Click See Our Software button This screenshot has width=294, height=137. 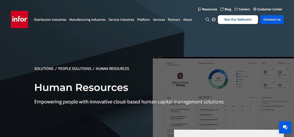(x=238, y=20)
